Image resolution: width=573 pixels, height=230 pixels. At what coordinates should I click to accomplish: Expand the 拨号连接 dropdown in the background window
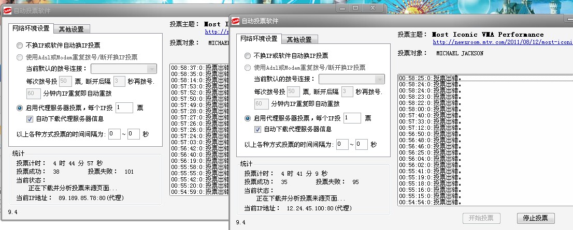tap(152, 69)
